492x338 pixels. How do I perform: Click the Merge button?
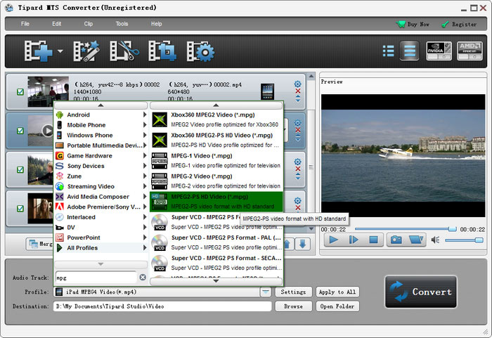point(39,244)
